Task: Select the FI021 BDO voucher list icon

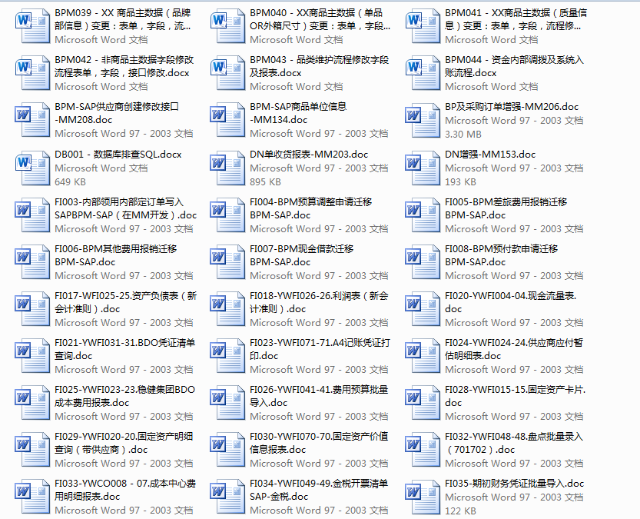Action: coord(32,355)
